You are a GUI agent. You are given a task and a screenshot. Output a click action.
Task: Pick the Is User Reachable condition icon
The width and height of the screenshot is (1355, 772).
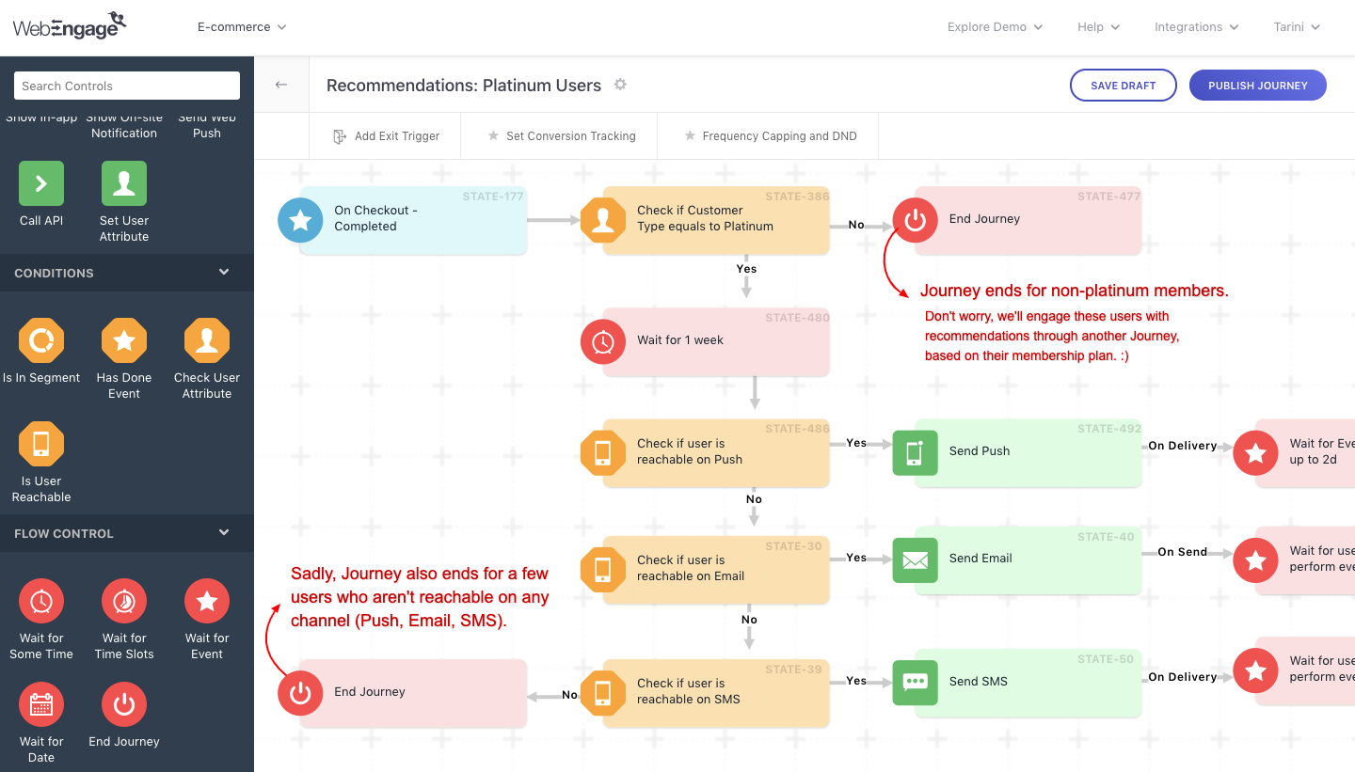(41, 444)
